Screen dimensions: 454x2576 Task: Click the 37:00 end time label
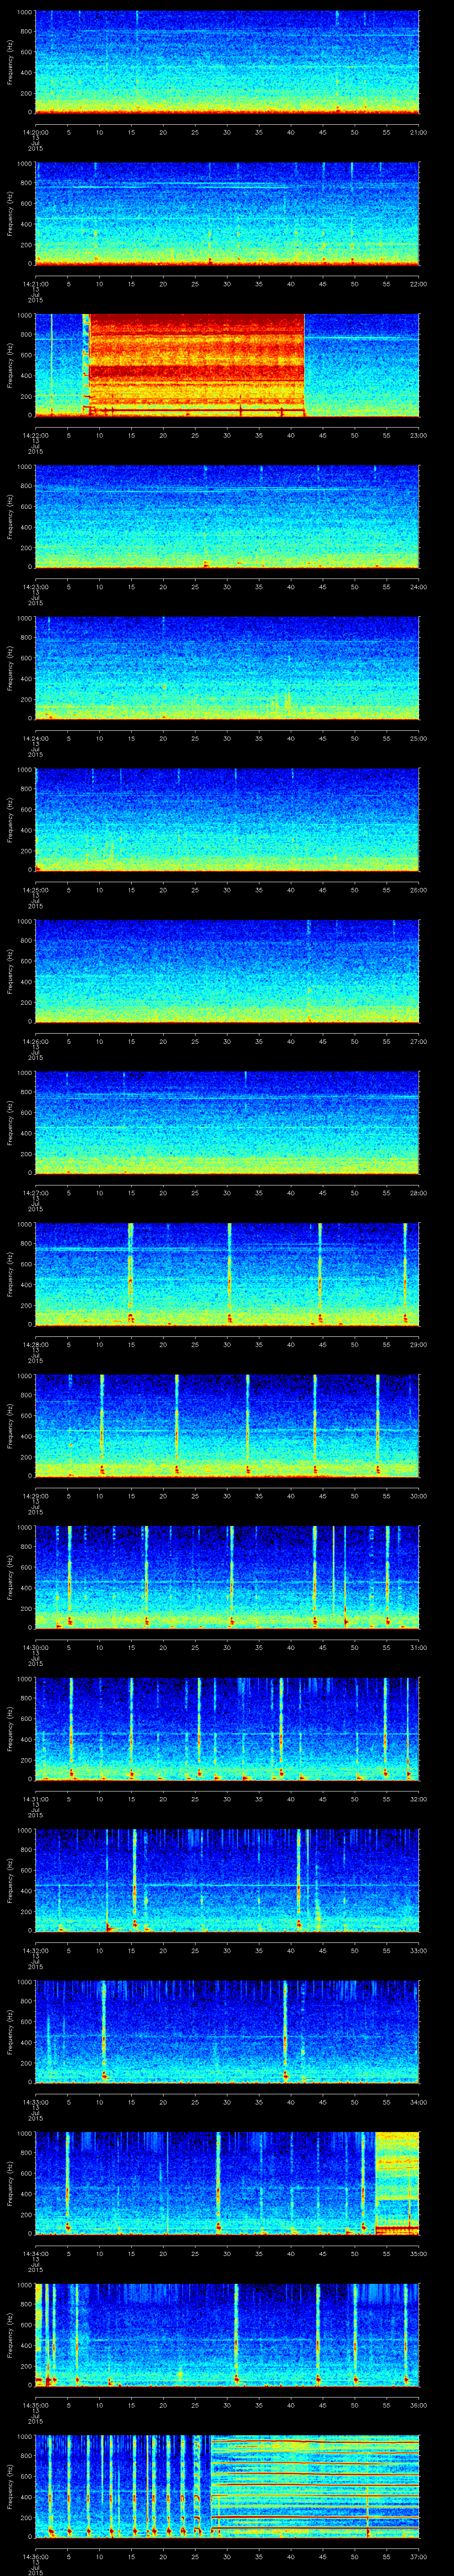click(418, 2556)
